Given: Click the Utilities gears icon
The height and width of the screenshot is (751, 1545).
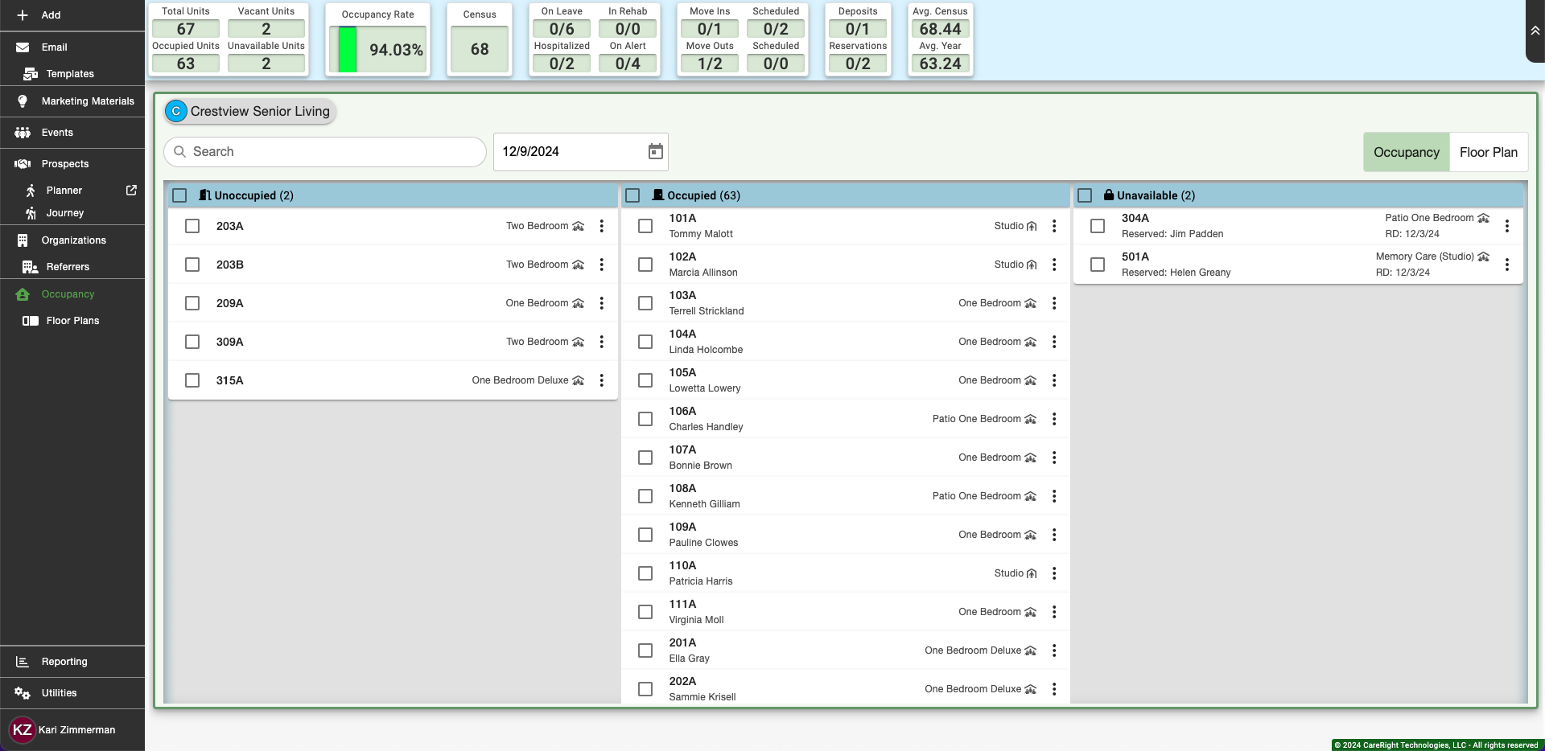Looking at the screenshot, I should [23, 693].
